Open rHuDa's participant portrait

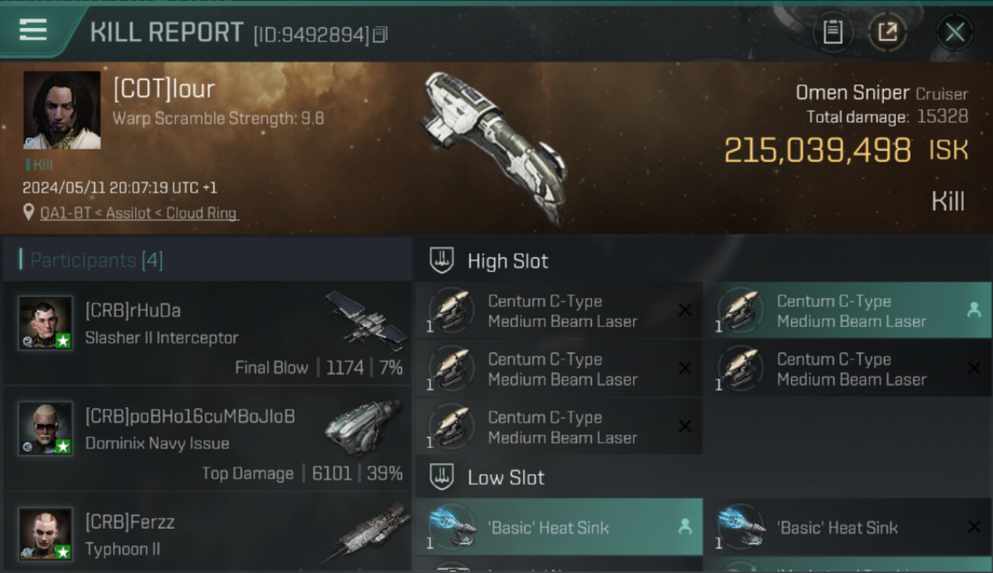click(x=46, y=322)
